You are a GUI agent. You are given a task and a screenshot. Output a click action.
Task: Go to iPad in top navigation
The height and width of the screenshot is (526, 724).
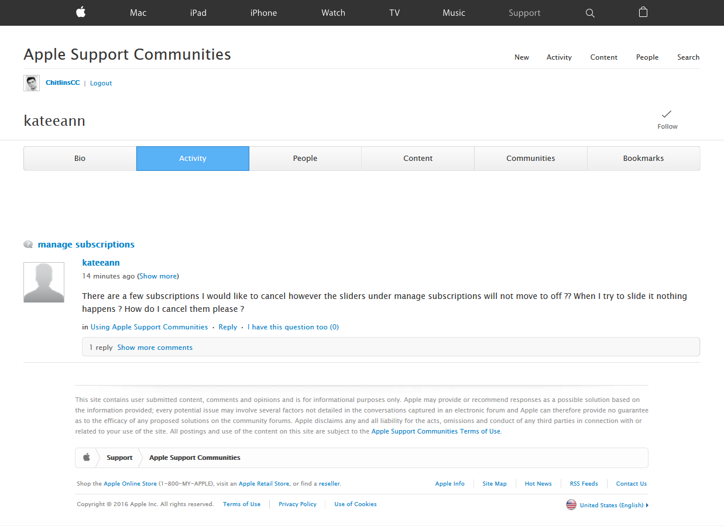(x=198, y=13)
